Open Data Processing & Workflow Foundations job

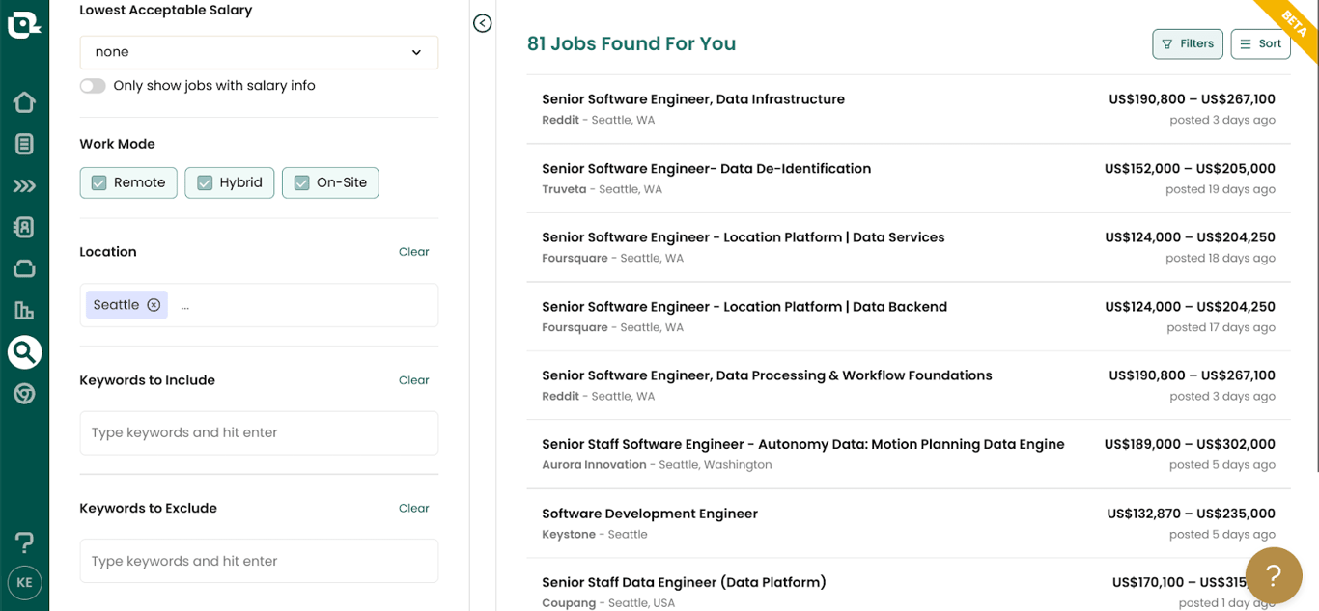(908, 385)
